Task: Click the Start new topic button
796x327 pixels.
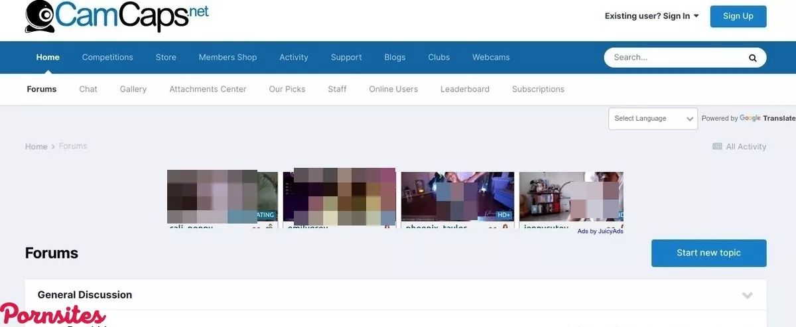Action: [708, 253]
